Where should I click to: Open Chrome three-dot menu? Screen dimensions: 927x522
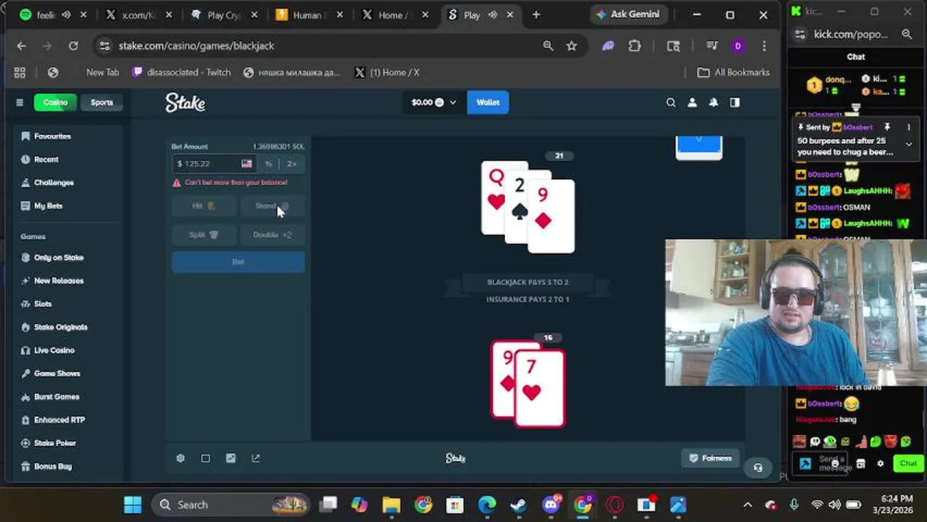click(x=764, y=46)
